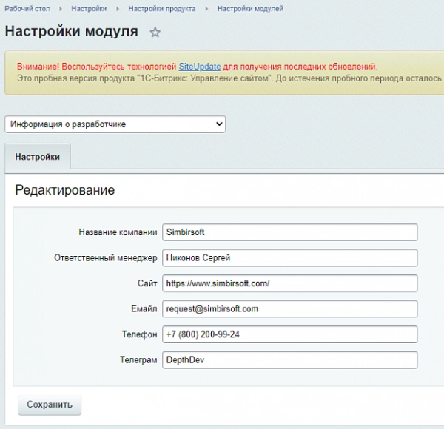Click the 'Телефон' label
Screen dimensions: 444x429
point(139,334)
